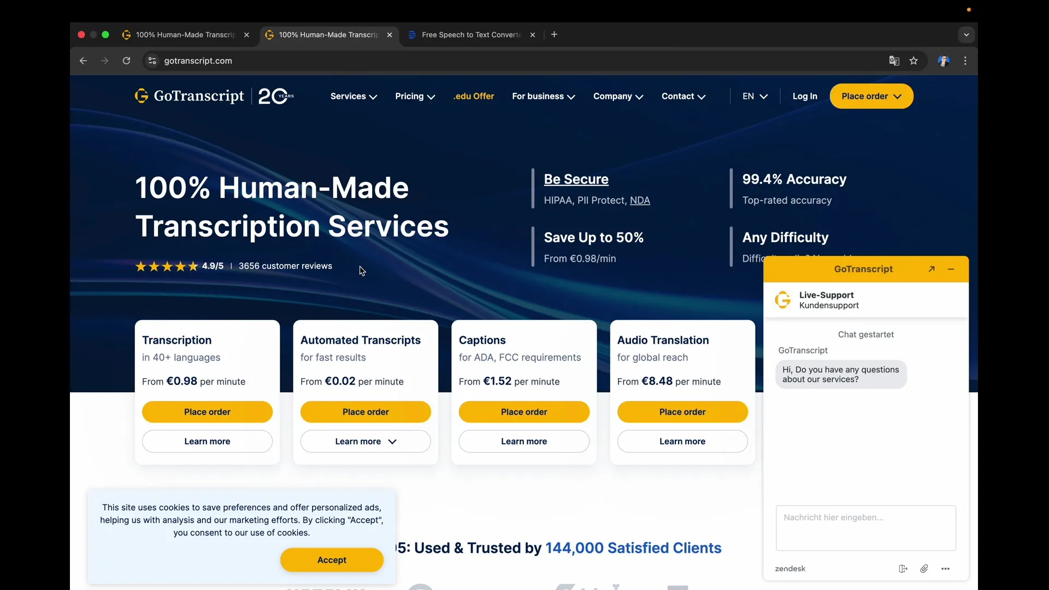Click the GoTranscript logo in header
This screenshot has width=1049, height=590.
tap(189, 96)
